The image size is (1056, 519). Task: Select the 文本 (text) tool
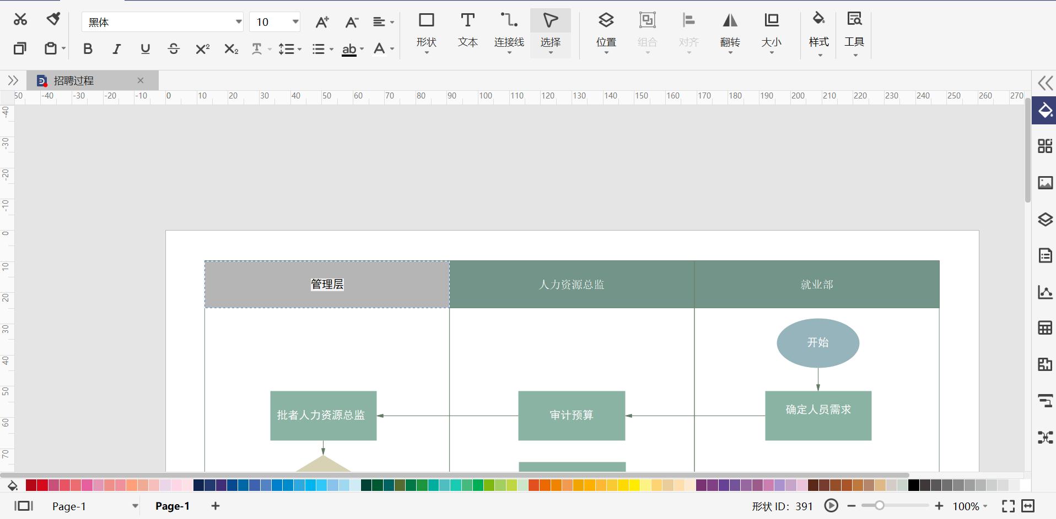[x=467, y=30]
